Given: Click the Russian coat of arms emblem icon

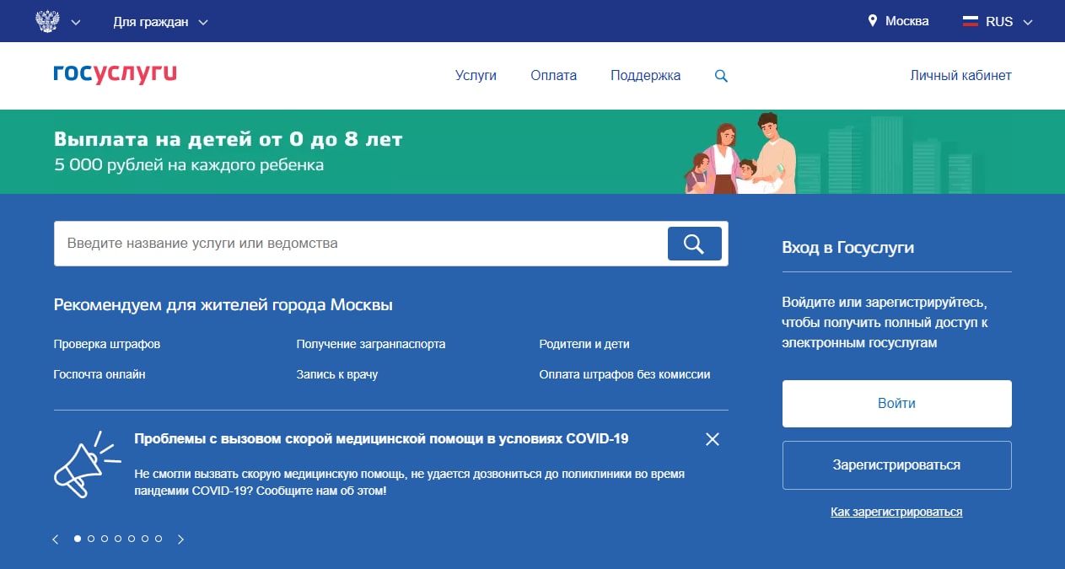Looking at the screenshot, I should click(x=47, y=21).
